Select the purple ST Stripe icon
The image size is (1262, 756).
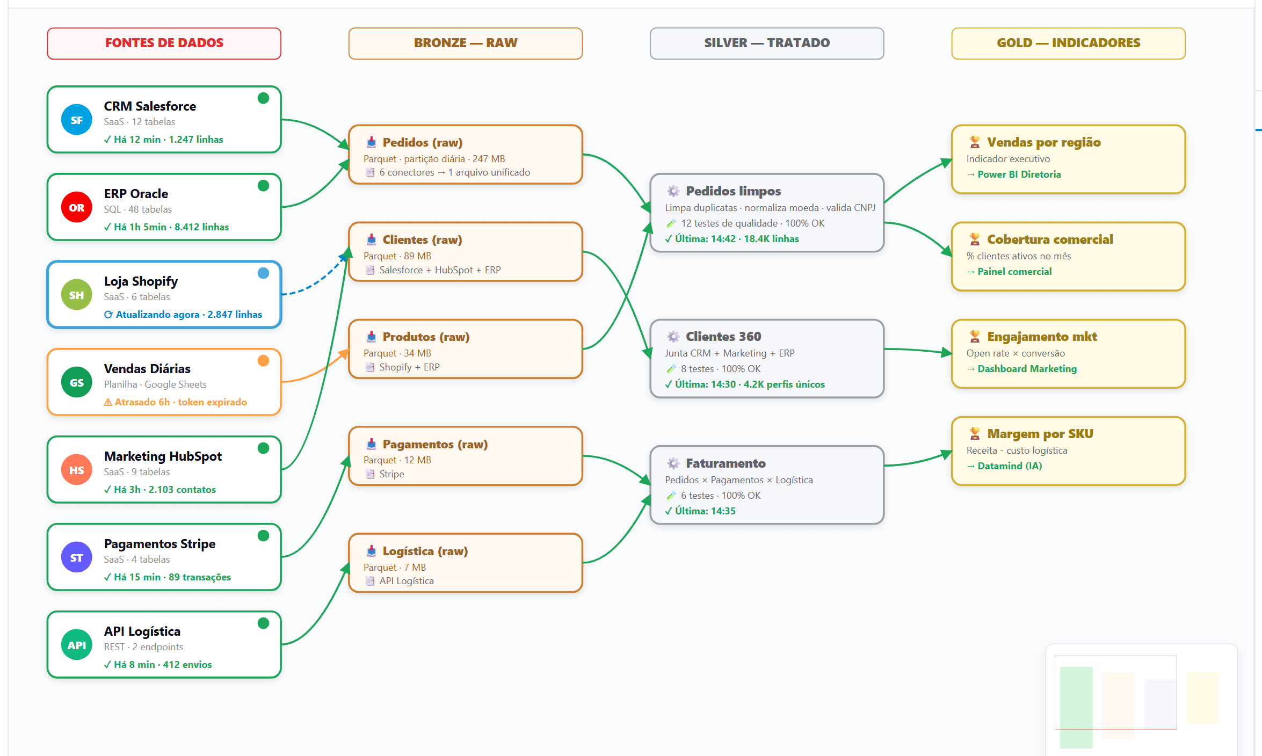click(x=77, y=557)
